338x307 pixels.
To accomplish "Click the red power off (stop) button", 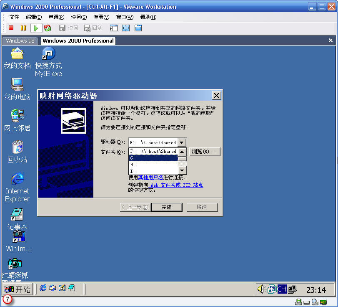I will pyautogui.click(x=11, y=28).
